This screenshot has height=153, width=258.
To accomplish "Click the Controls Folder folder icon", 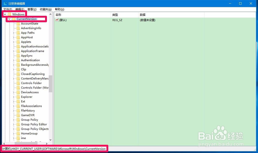I will [x=18, y=83].
